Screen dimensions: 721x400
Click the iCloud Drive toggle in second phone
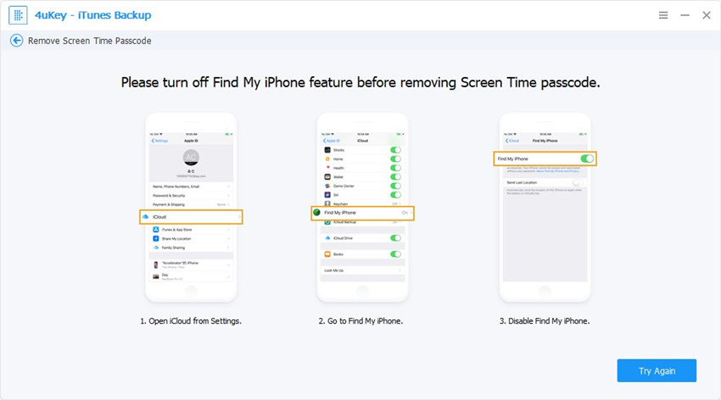pyautogui.click(x=395, y=238)
